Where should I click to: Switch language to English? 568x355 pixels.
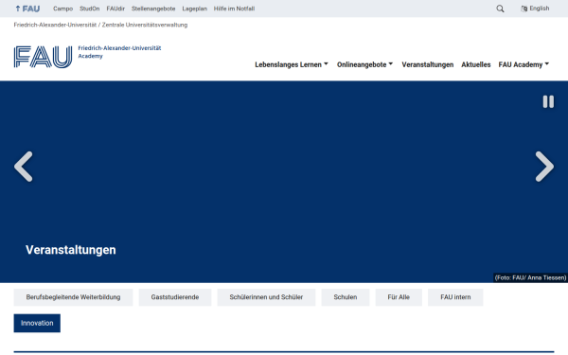(535, 9)
